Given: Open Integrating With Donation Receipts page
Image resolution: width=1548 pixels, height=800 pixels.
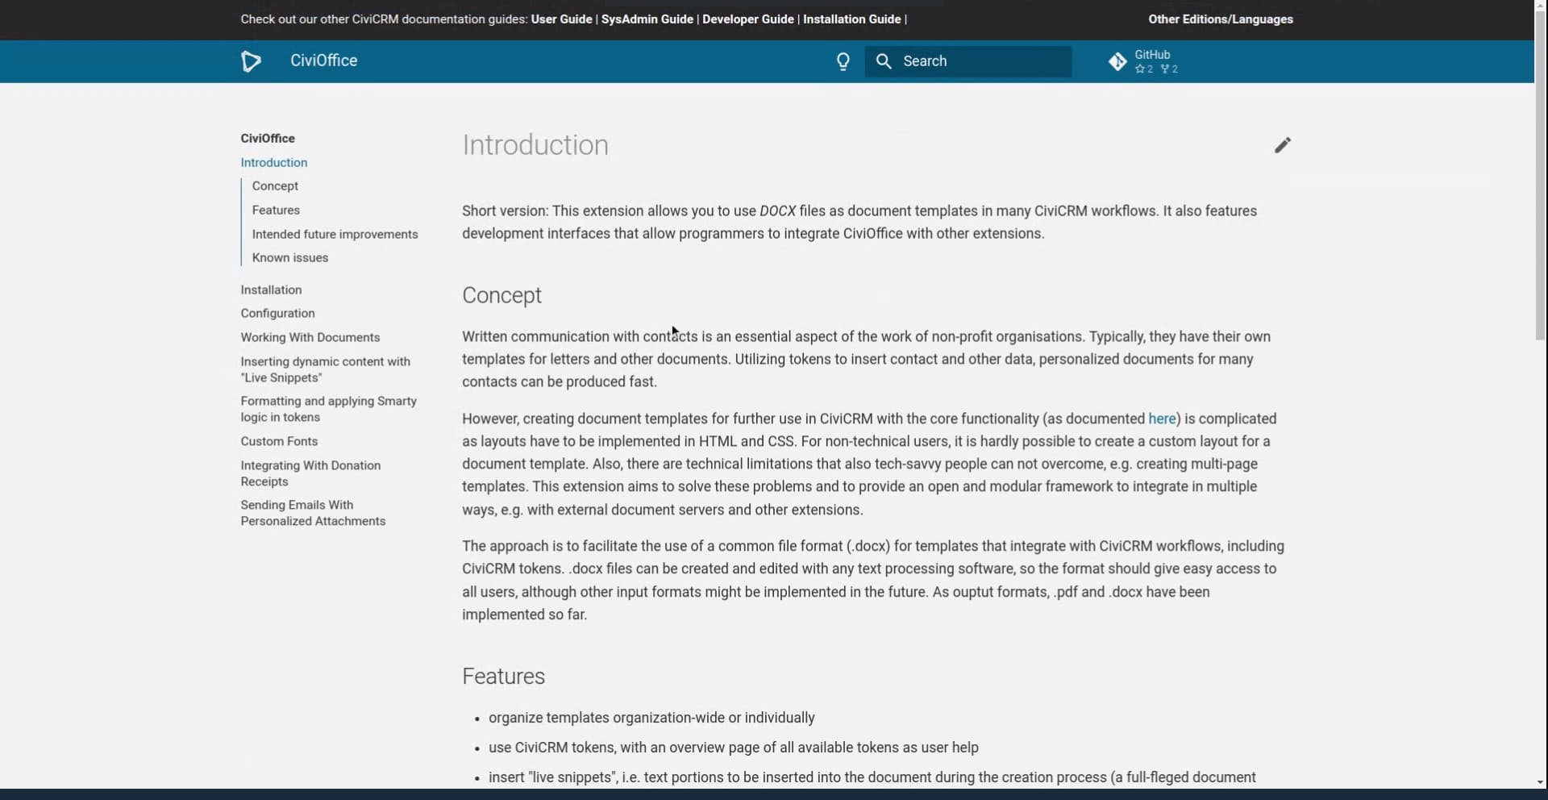Looking at the screenshot, I should click(x=310, y=473).
